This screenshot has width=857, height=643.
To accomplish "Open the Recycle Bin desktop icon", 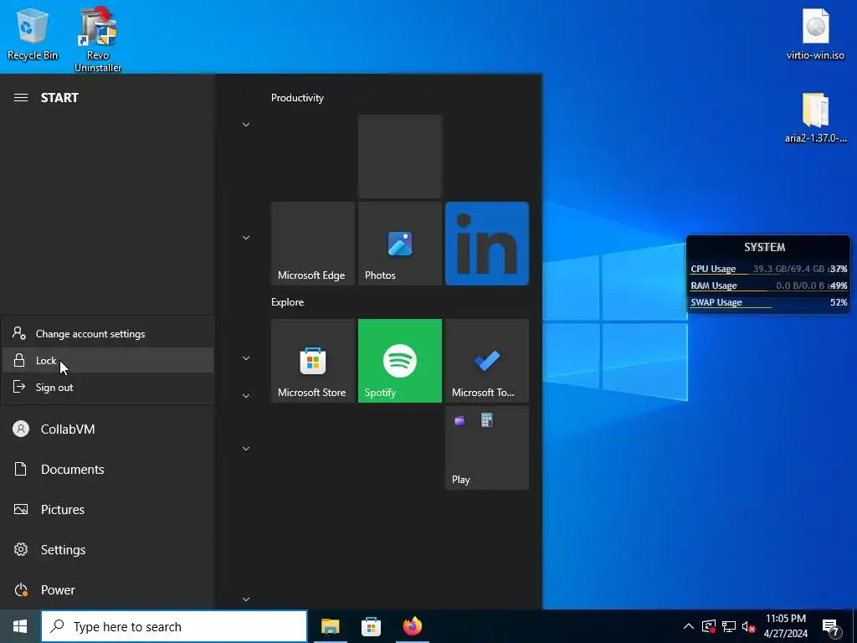I will pyautogui.click(x=33, y=33).
